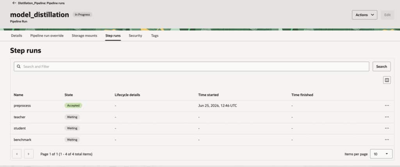Open actions menu for student row
Screen dimensions: 400x167
point(387,128)
